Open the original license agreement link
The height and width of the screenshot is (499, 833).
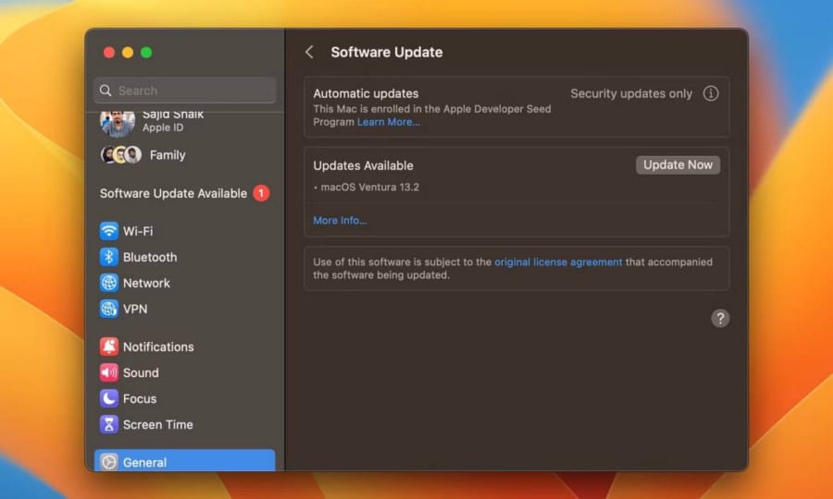tap(558, 262)
